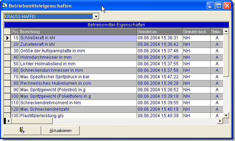Click the Geändert durch column header

[x=196, y=31]
